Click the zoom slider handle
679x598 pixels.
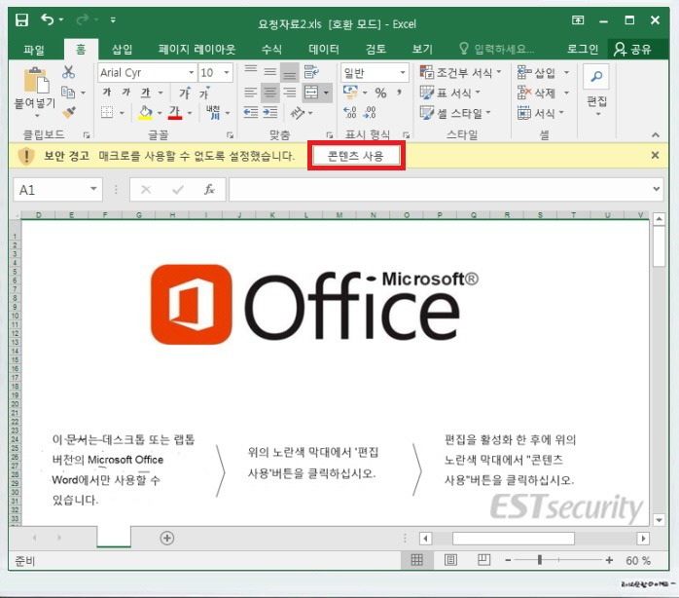coord(540,560)
